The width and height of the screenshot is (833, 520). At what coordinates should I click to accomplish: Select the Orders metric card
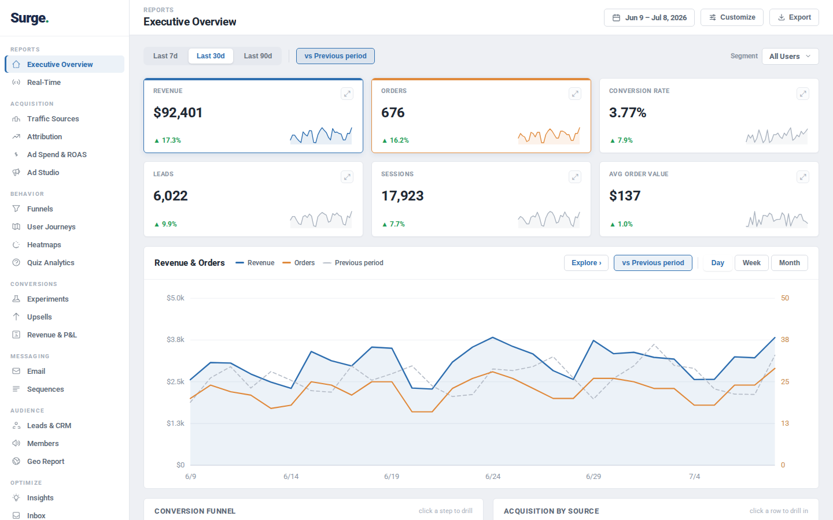[481, 116]
